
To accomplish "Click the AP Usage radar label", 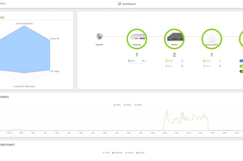I will coord(55,71).
